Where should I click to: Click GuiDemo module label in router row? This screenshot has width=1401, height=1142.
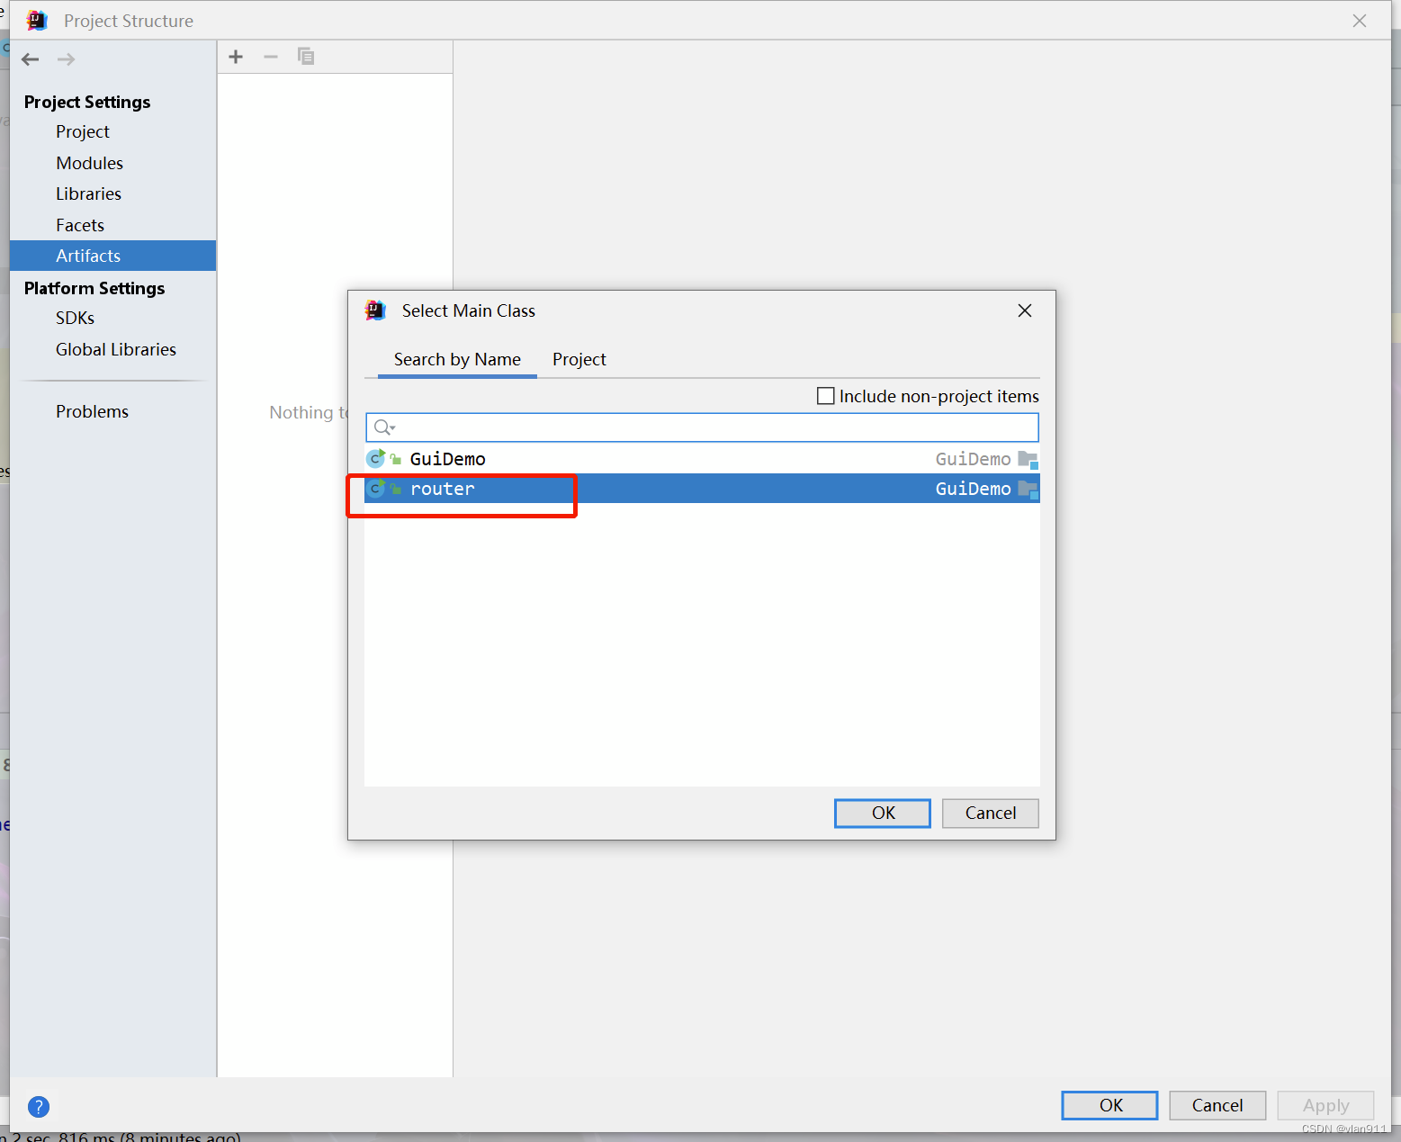click(973, 489)
